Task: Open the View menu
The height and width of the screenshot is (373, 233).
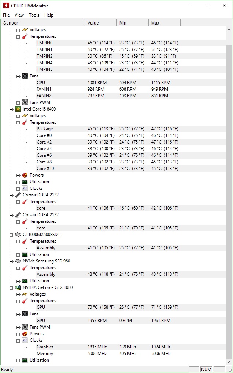Action: pos(19,15)
